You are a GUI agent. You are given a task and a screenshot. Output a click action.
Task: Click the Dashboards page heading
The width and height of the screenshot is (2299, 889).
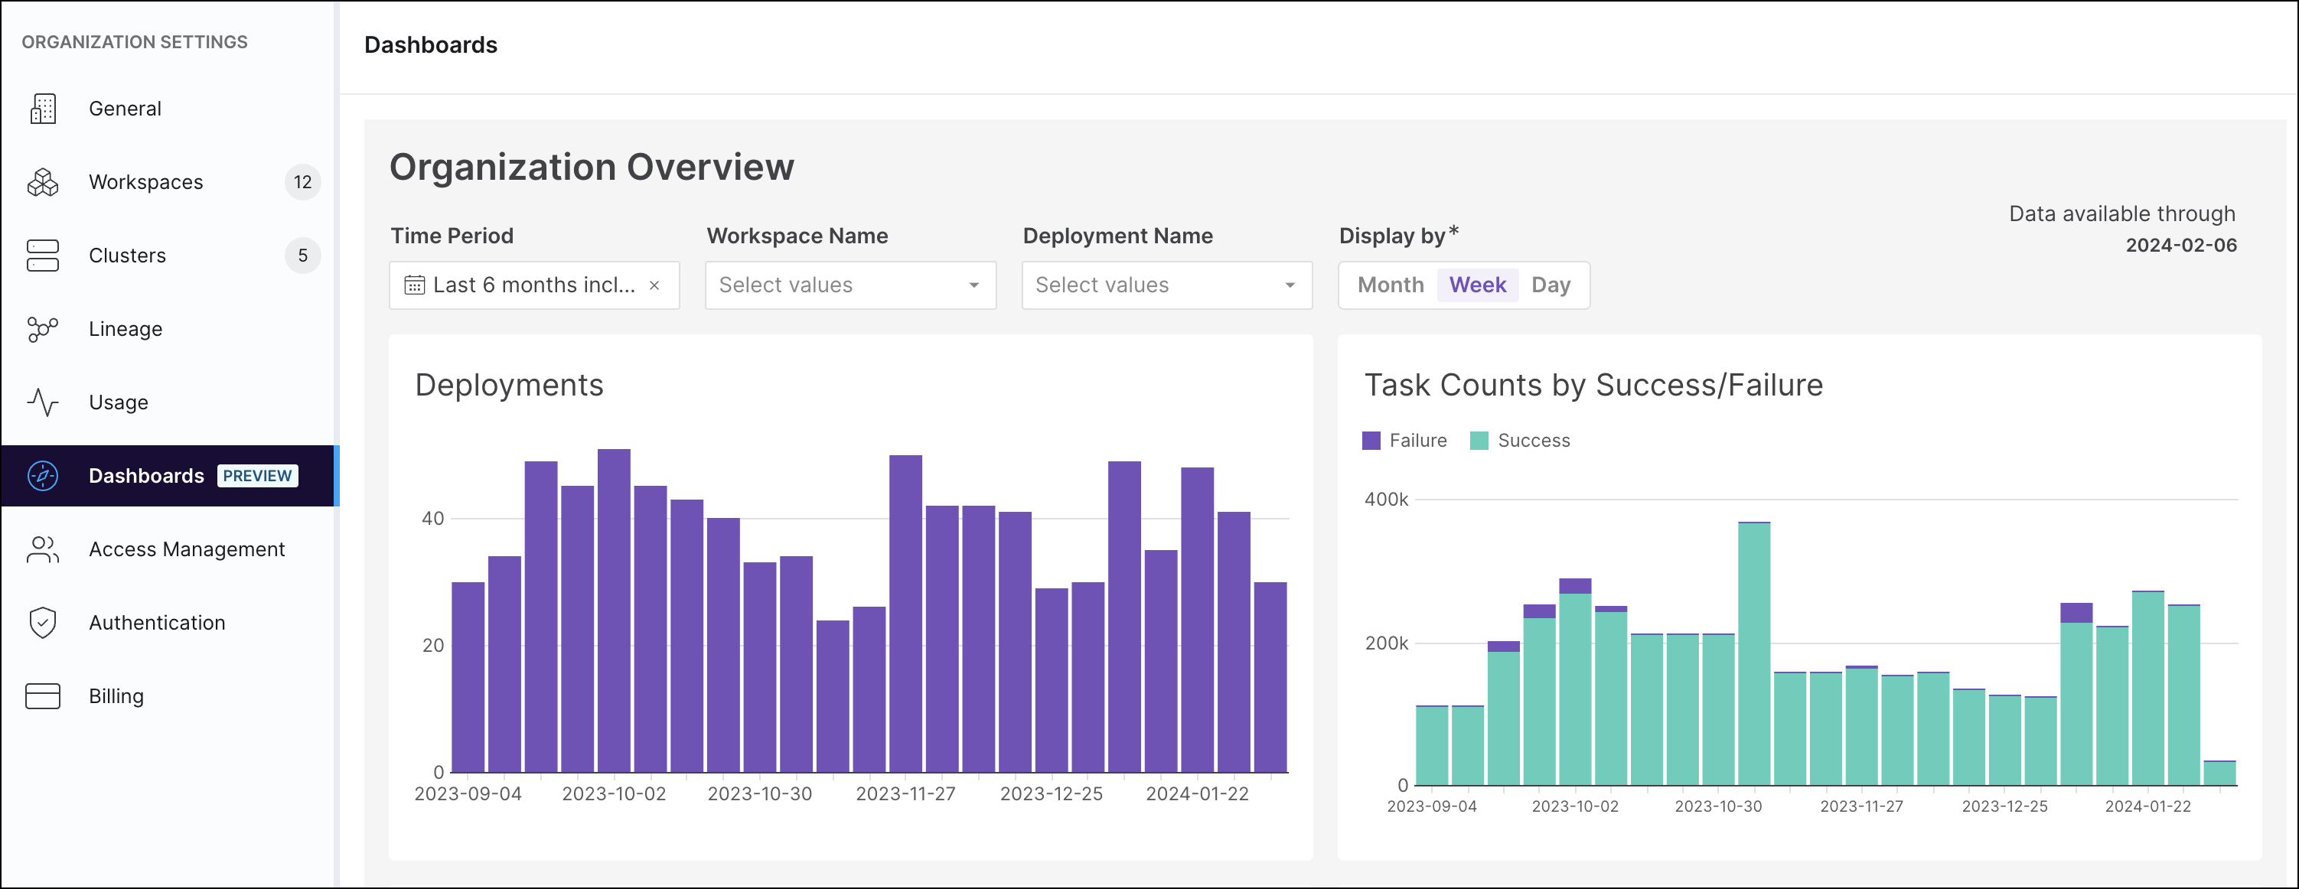(430, 44)
